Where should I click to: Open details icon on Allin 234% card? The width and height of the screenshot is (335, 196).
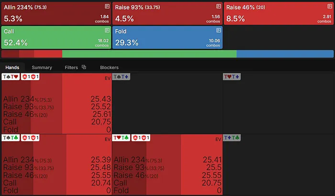107,6
